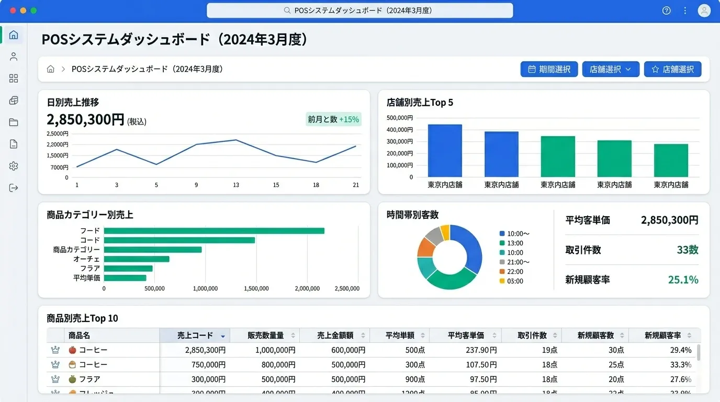
Task: Open the Home icon in left sidebar
Action: coord(14,35)
